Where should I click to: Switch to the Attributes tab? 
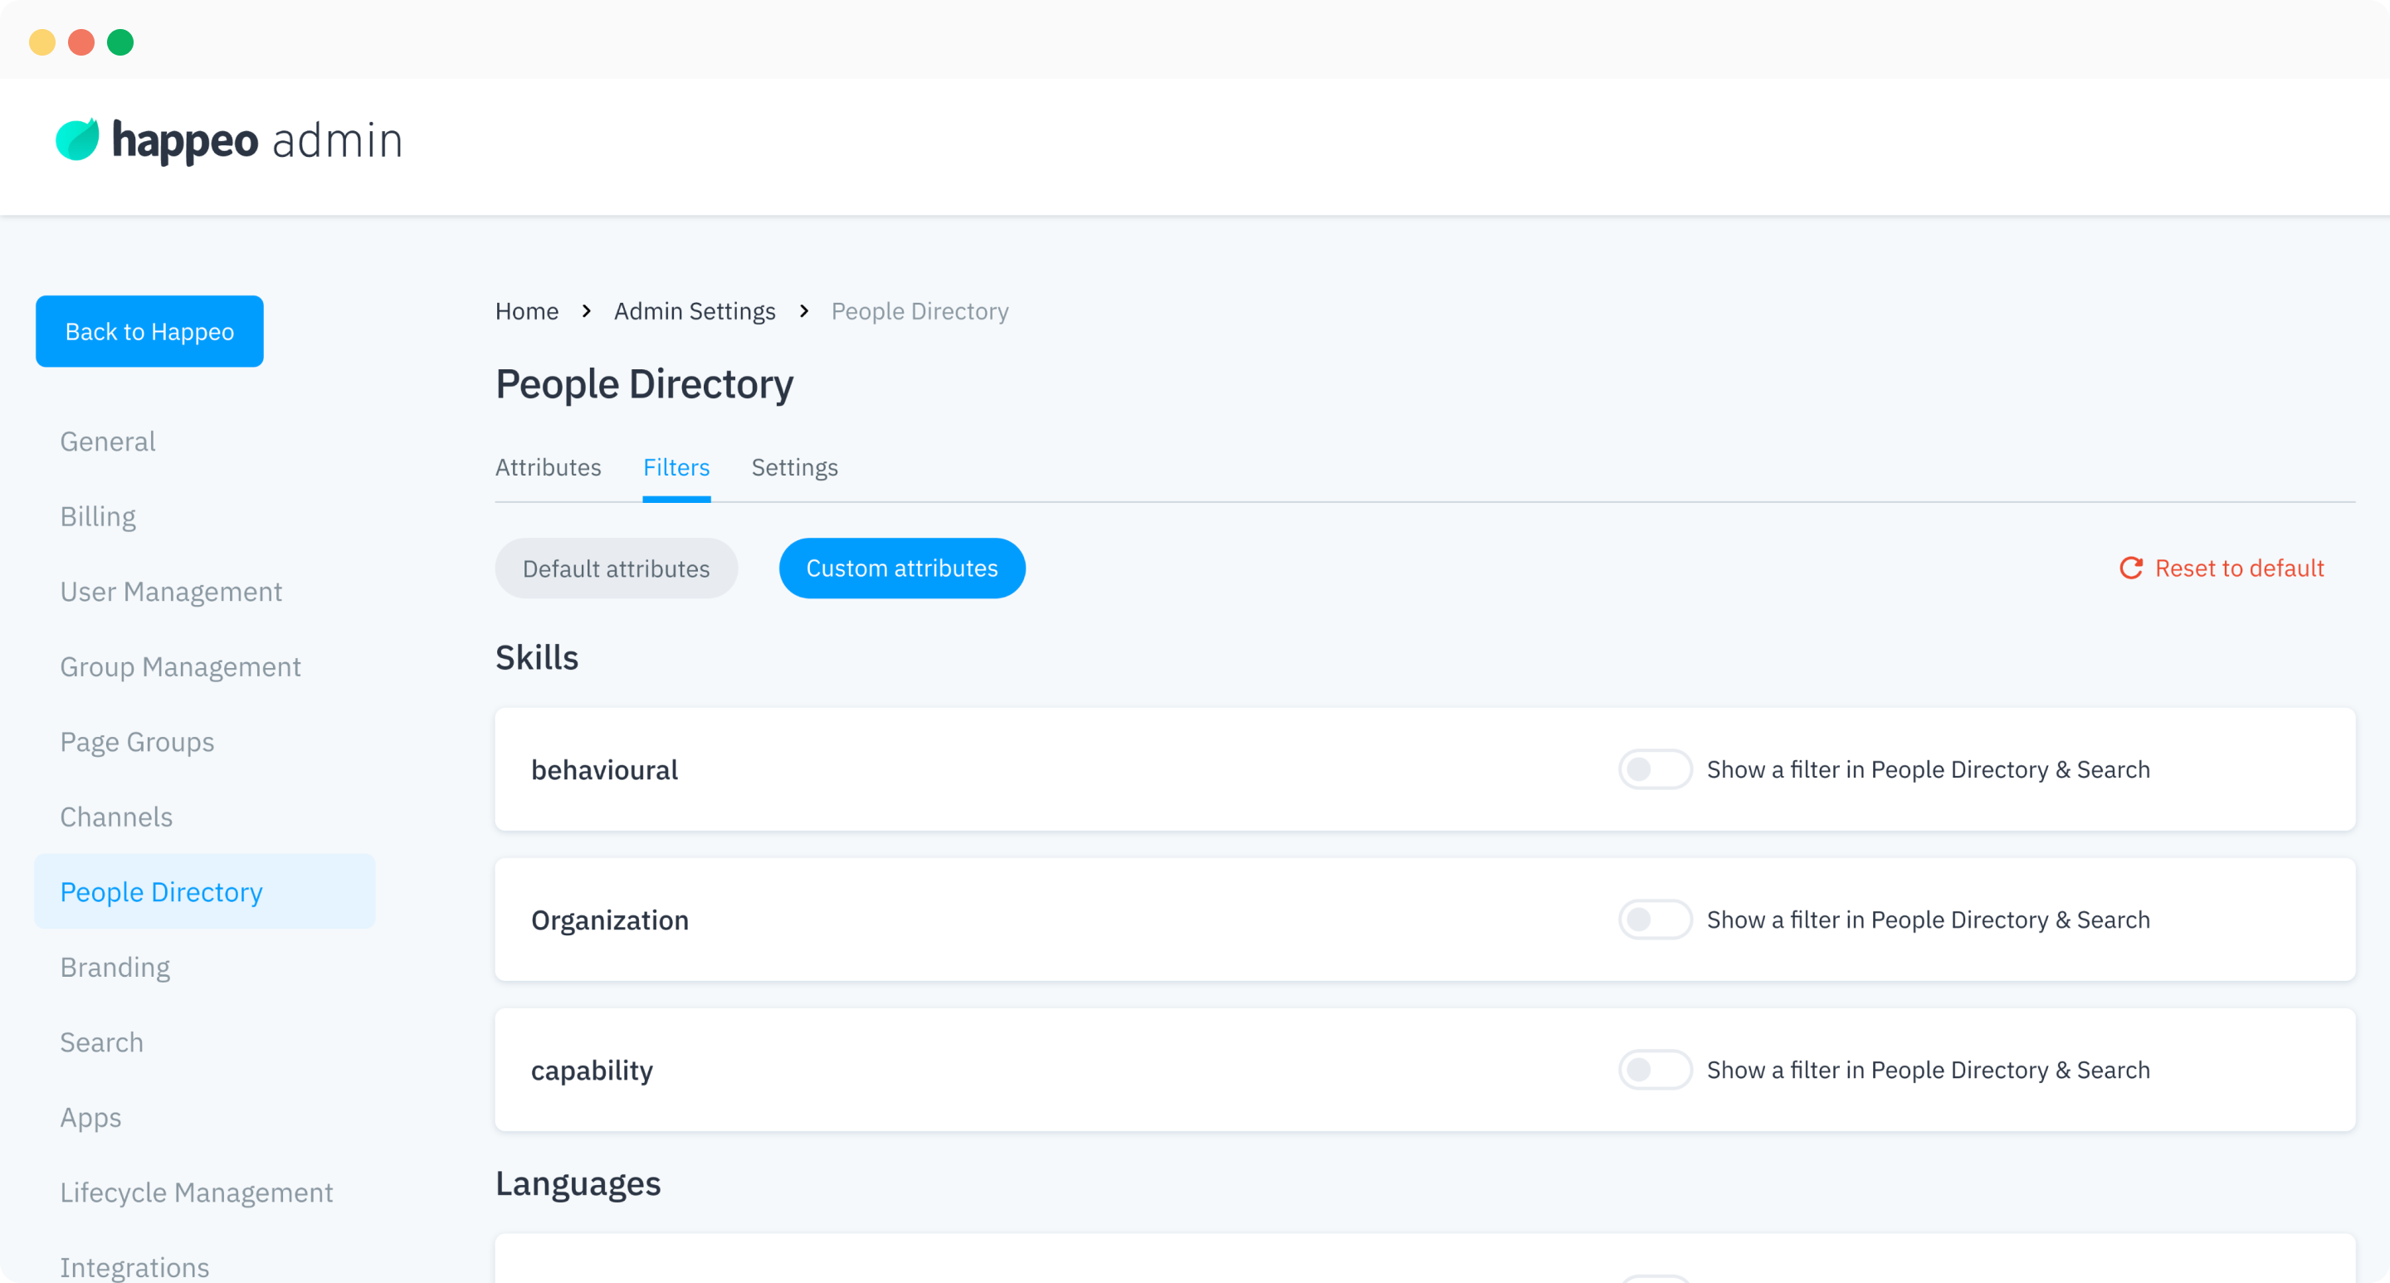[x=548, y=467]
